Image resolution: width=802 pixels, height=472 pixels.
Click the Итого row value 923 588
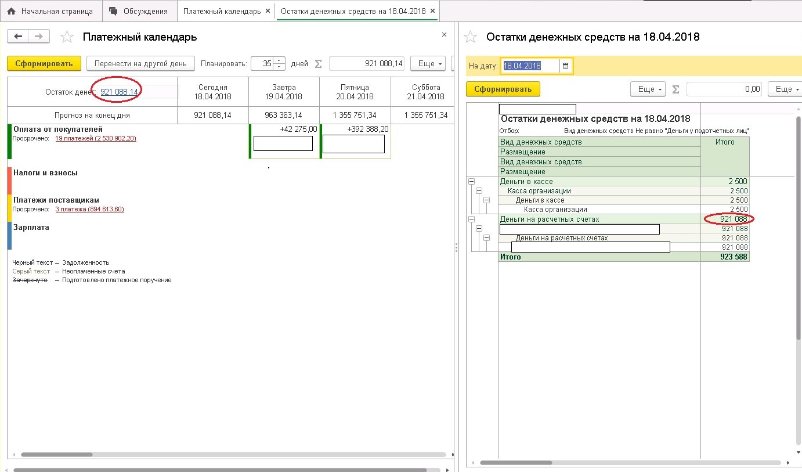(x=734, y=257)
